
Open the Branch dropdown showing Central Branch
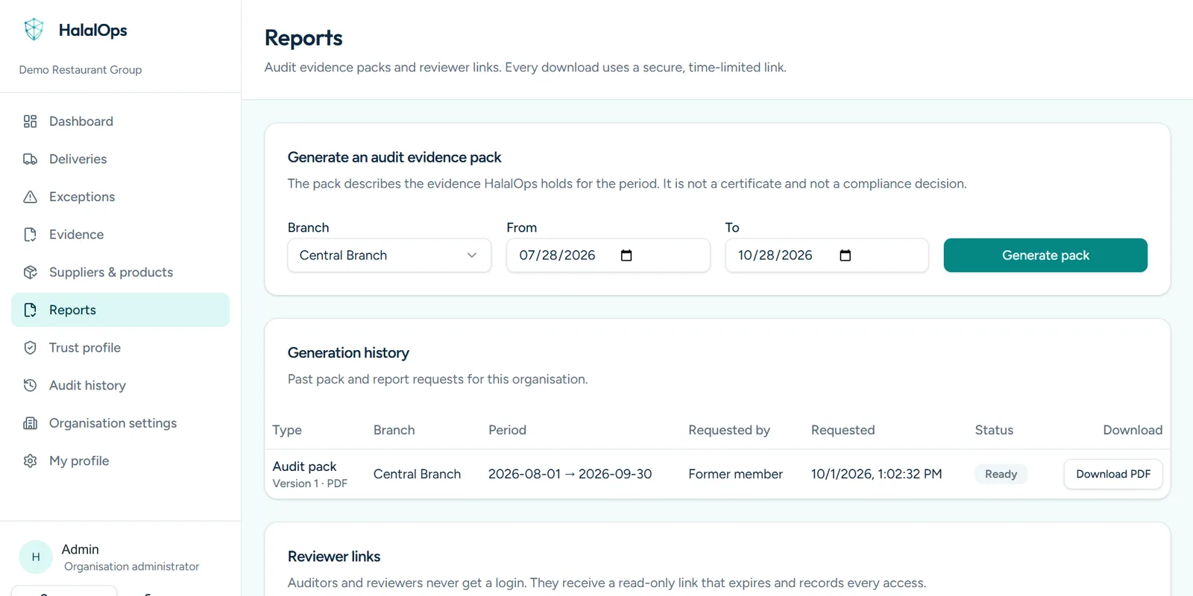point(389,256)
